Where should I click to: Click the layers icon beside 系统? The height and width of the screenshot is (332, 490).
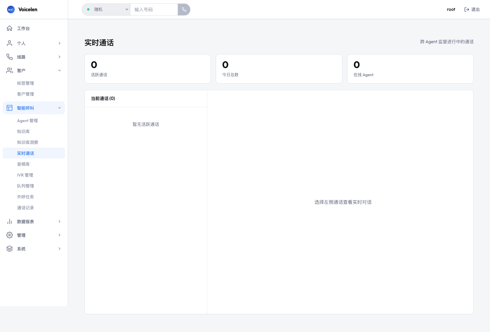click(10, 249)
